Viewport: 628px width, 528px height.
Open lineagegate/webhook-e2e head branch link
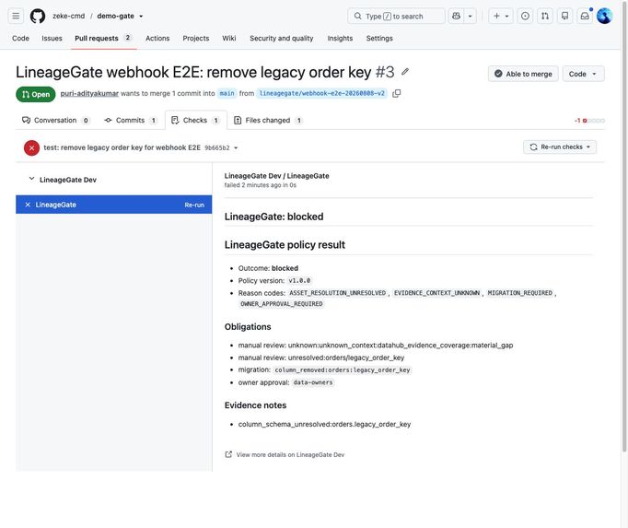pos(322,93)
